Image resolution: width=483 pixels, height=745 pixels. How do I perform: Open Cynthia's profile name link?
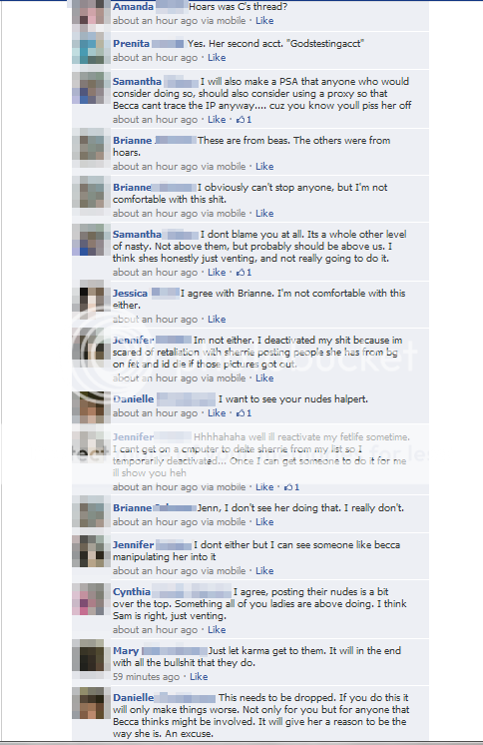132,592
